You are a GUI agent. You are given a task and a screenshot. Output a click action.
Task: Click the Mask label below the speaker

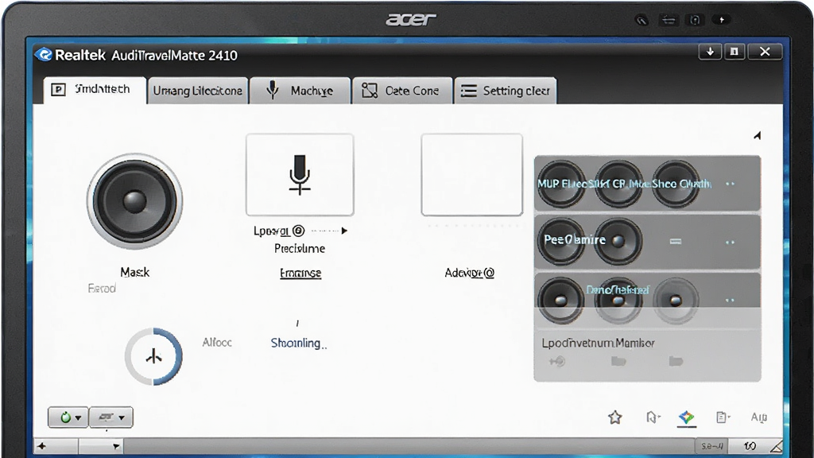pos(134,272)
